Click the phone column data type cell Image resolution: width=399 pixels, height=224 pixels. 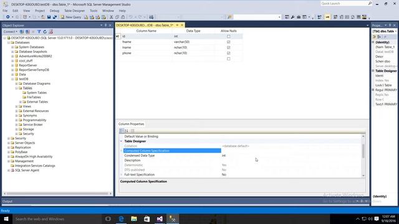(x=193, y=53)
